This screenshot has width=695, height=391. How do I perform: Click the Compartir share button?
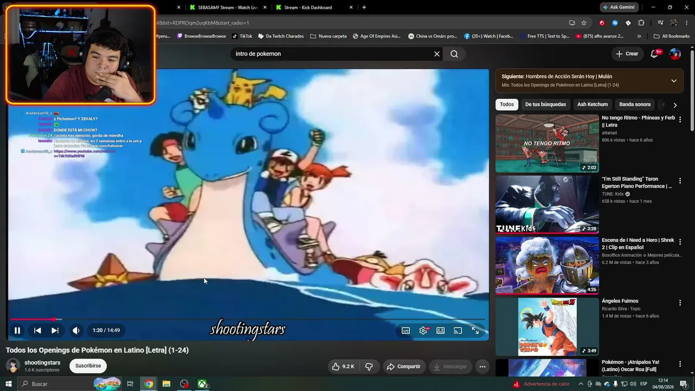pos(403,367)
